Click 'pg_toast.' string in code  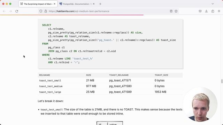point(106,40)
